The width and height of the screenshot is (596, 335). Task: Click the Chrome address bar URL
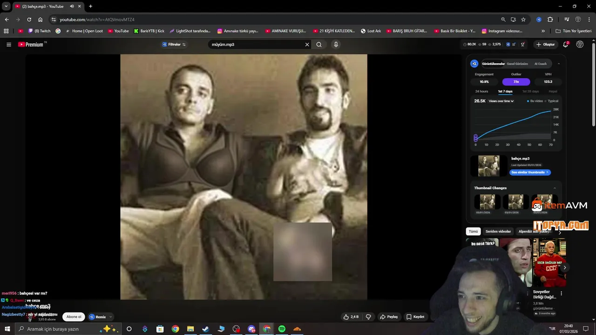tap(97, 20)
